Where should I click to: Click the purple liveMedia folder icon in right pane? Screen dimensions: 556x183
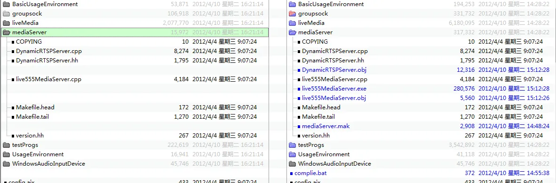tap(292, 23)
